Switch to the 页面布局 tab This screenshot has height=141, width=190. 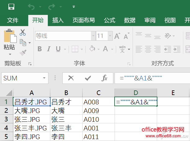[84, 20]
